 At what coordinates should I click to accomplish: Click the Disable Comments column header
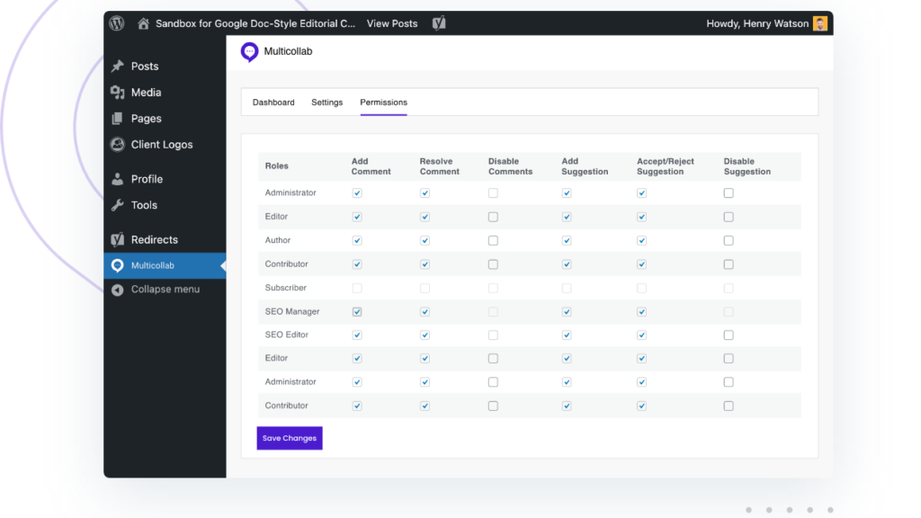510,166
